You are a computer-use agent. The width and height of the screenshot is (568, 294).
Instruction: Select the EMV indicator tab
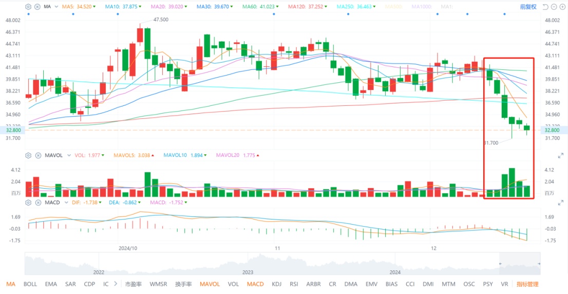(x=371, y=284)
